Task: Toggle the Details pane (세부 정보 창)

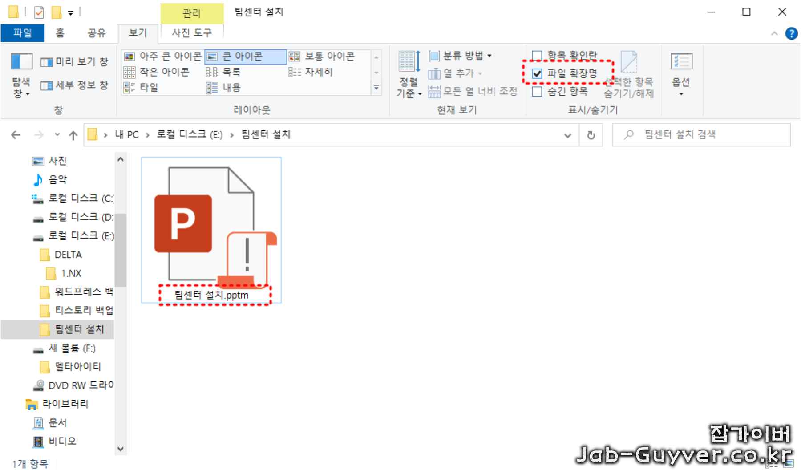Action: [x=74, y=85]
